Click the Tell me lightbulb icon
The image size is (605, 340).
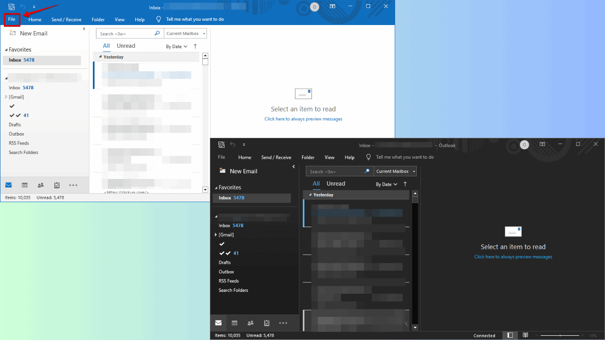(x=158, y=19)
